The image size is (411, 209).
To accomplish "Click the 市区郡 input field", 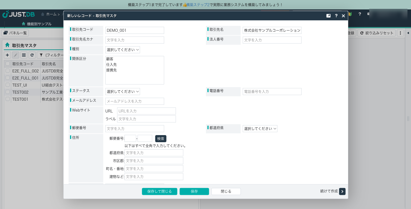I will (154, 161).
